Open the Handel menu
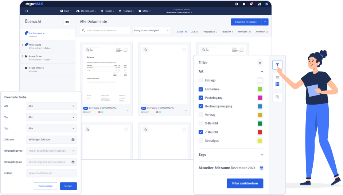343x195 pixels. coord(108,11)
